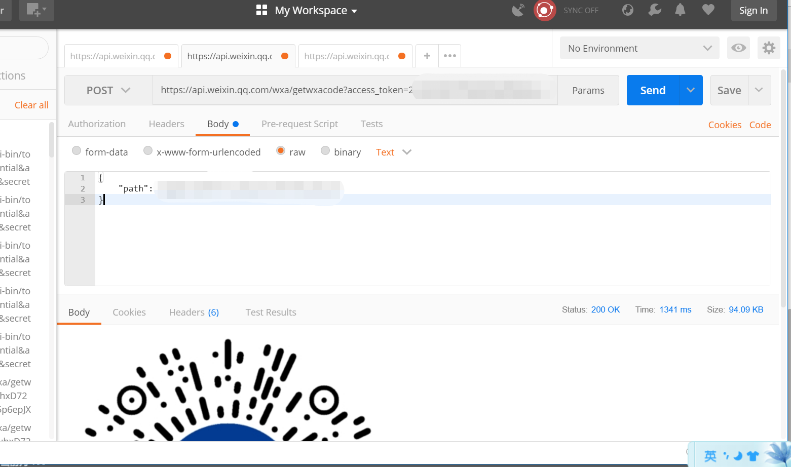791x467 pixels.
Task: Select the third api.weixin.qq request tab
Action: 355,56
